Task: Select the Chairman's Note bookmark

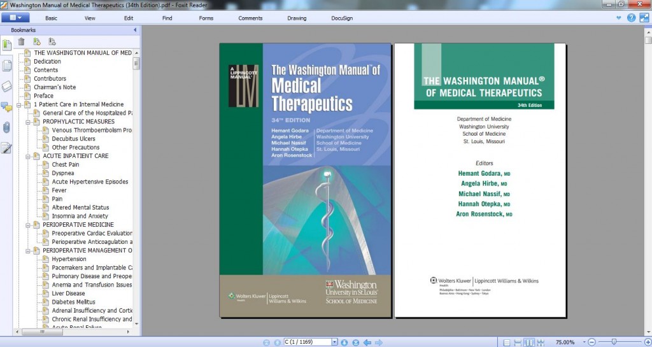Action: pos(55,87)
